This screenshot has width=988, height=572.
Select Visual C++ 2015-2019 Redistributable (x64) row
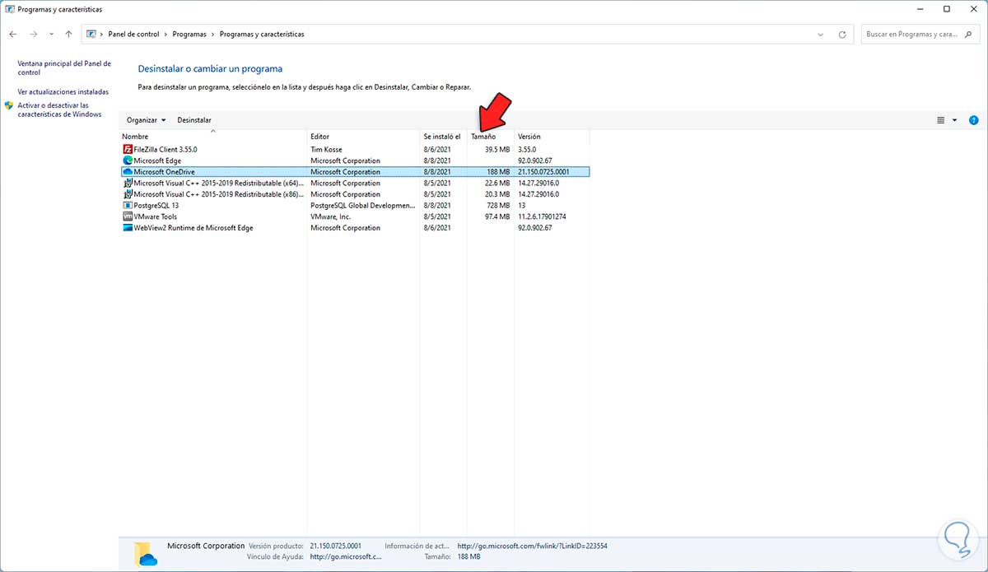pos(356,183)
